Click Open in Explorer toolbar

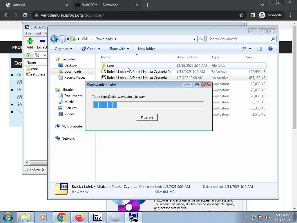point(88,49)
